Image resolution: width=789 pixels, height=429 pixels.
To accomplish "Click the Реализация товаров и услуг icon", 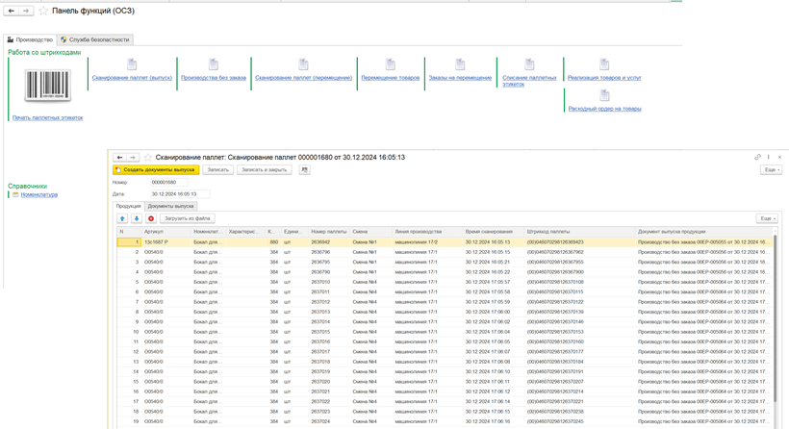I will click(604, 64).
